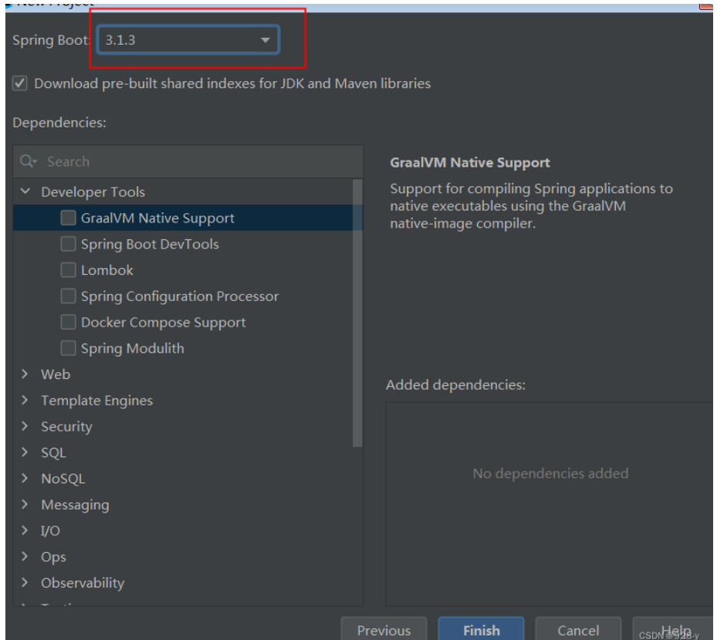Expand the Observability category
The width and height of the screenshot is (717, 640).
point(25,582)
